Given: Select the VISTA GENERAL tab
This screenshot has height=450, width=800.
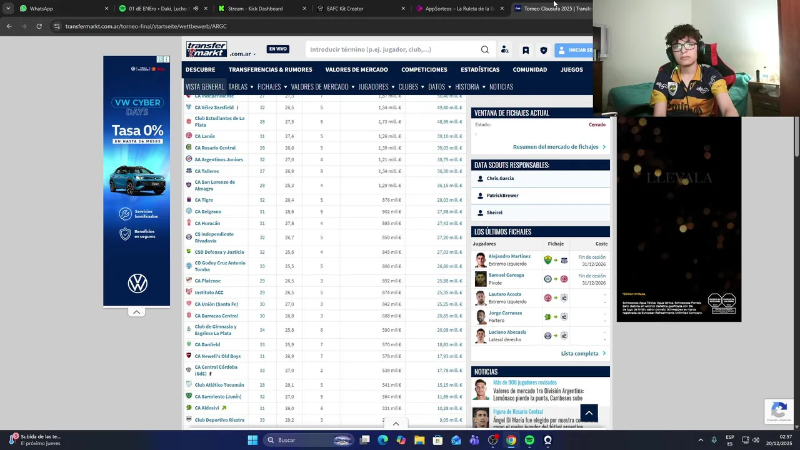Looking at the screenshot, I should [204, 87].
